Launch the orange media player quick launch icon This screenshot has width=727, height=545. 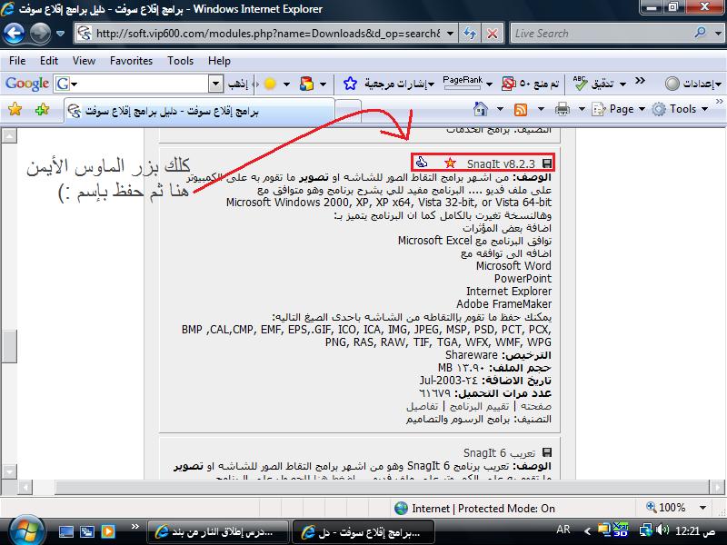(108, 531)
